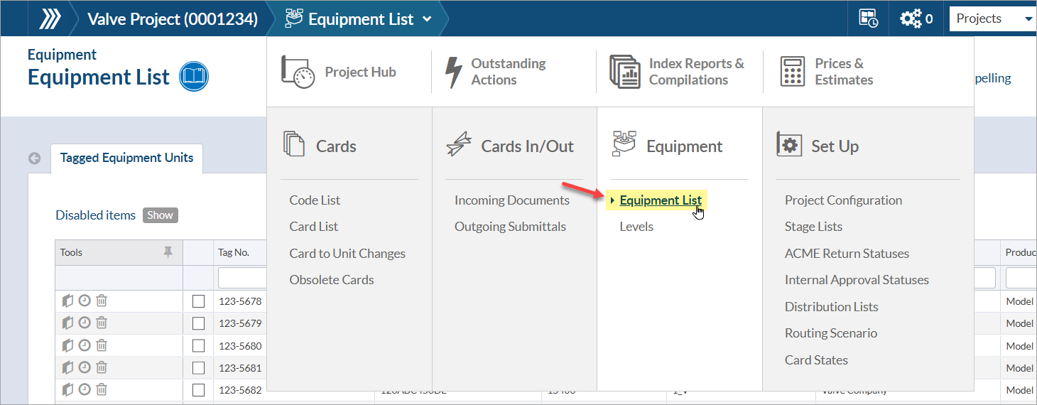Open the card icon for row 123-5682
Screen dimensions: 1037x405
tap(68, 389)
